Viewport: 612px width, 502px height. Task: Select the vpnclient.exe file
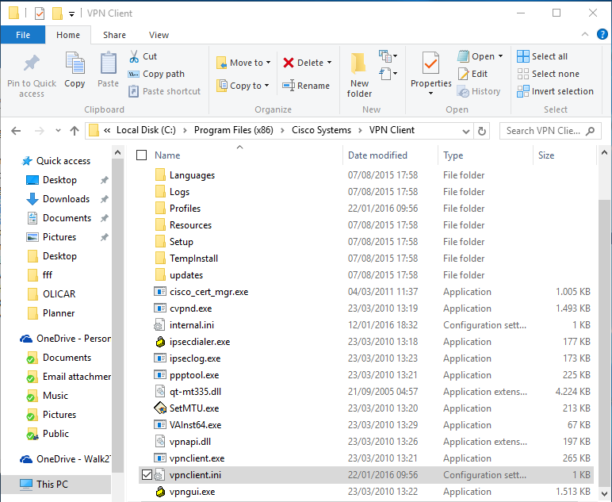(x=197, y=458)
